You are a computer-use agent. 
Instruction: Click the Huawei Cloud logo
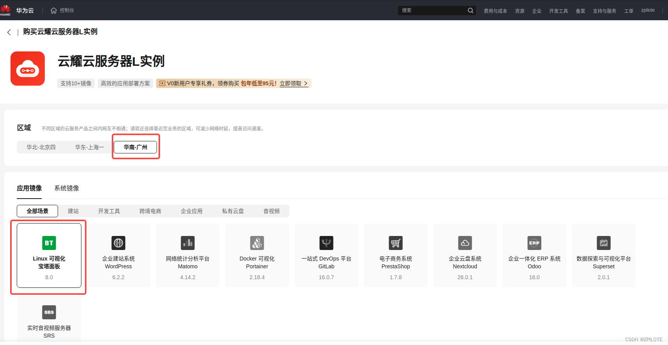click(5, 10)
